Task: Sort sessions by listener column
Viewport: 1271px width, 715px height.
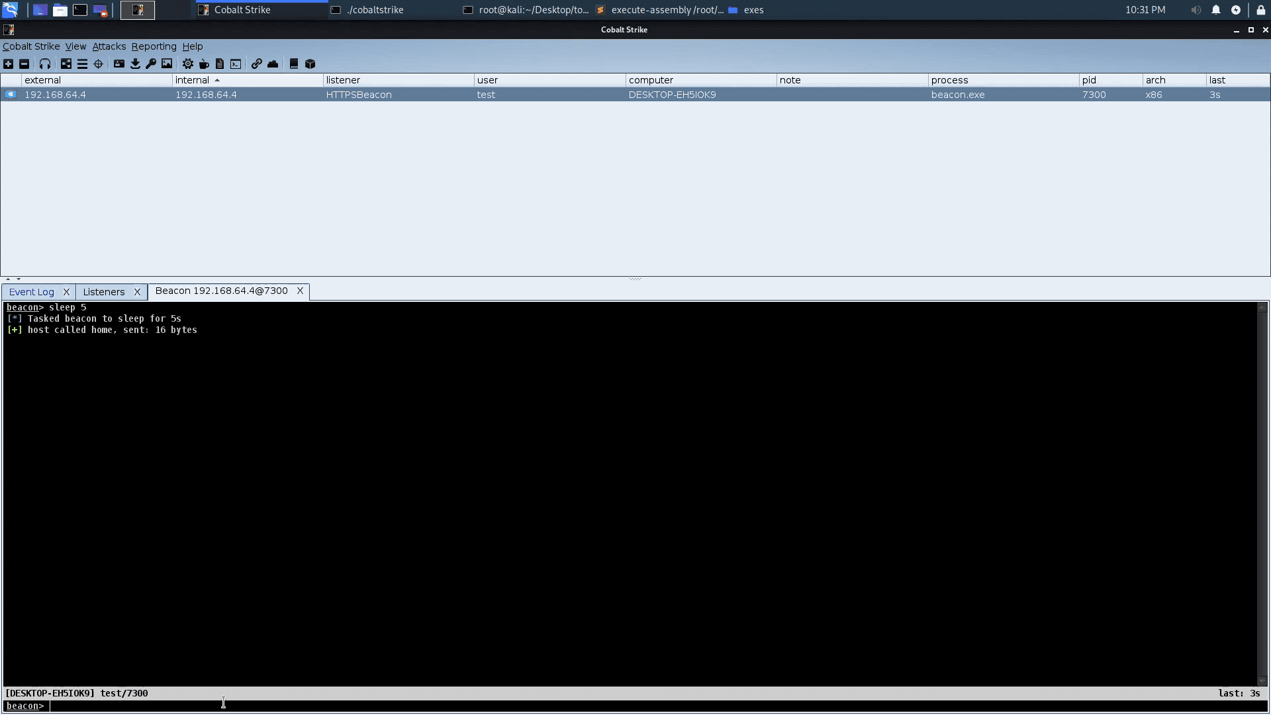Action: pyautogui.click(x=399, y=80)
